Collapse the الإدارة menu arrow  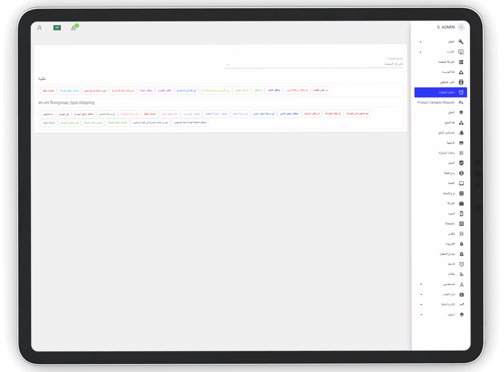tap(420, 52)
